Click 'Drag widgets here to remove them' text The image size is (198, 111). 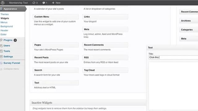coord(70,108)
